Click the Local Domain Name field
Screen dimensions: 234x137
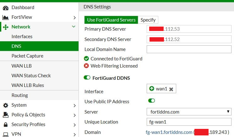pyautogui.click(x=189, y=49)
